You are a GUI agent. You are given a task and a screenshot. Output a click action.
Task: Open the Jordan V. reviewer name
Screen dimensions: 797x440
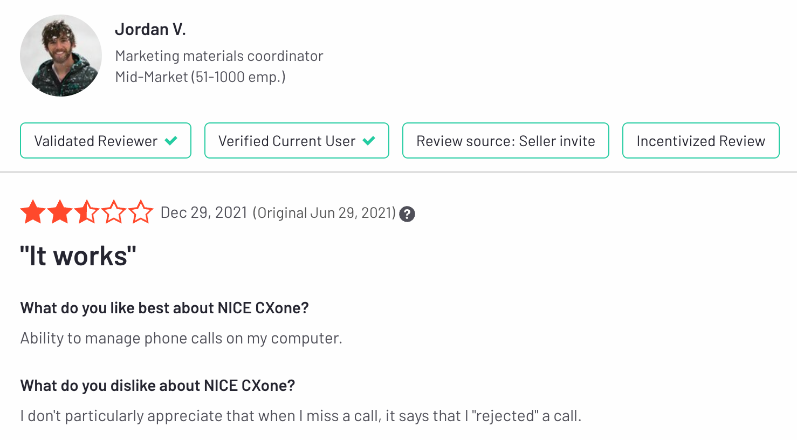(x=150, y=29)
